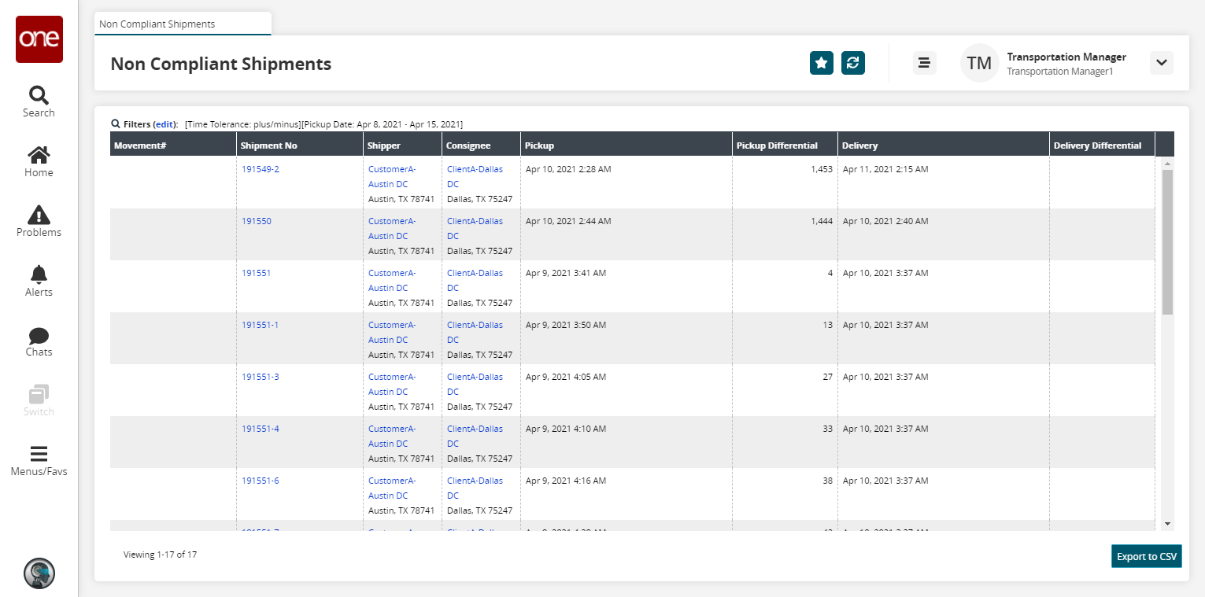This screenshot has height=597, width=1205.
Task: Click the table's vertical scrollbar thumb
Action: click(1167, 240)
